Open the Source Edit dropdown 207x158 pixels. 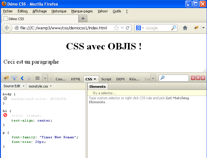pyautogui.click(x=14, y=86)
